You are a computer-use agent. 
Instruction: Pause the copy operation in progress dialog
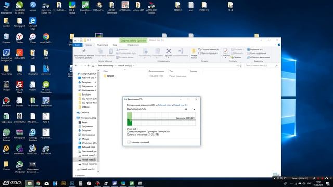click(x=186, y=109)
